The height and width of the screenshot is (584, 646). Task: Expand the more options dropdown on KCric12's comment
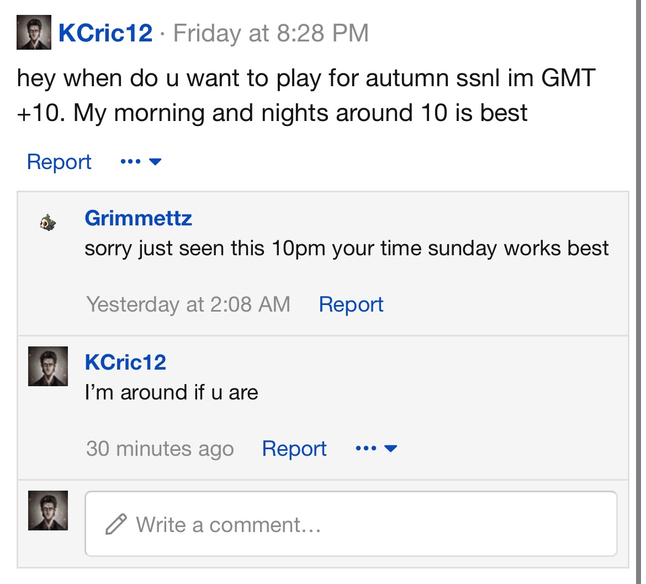377,449
